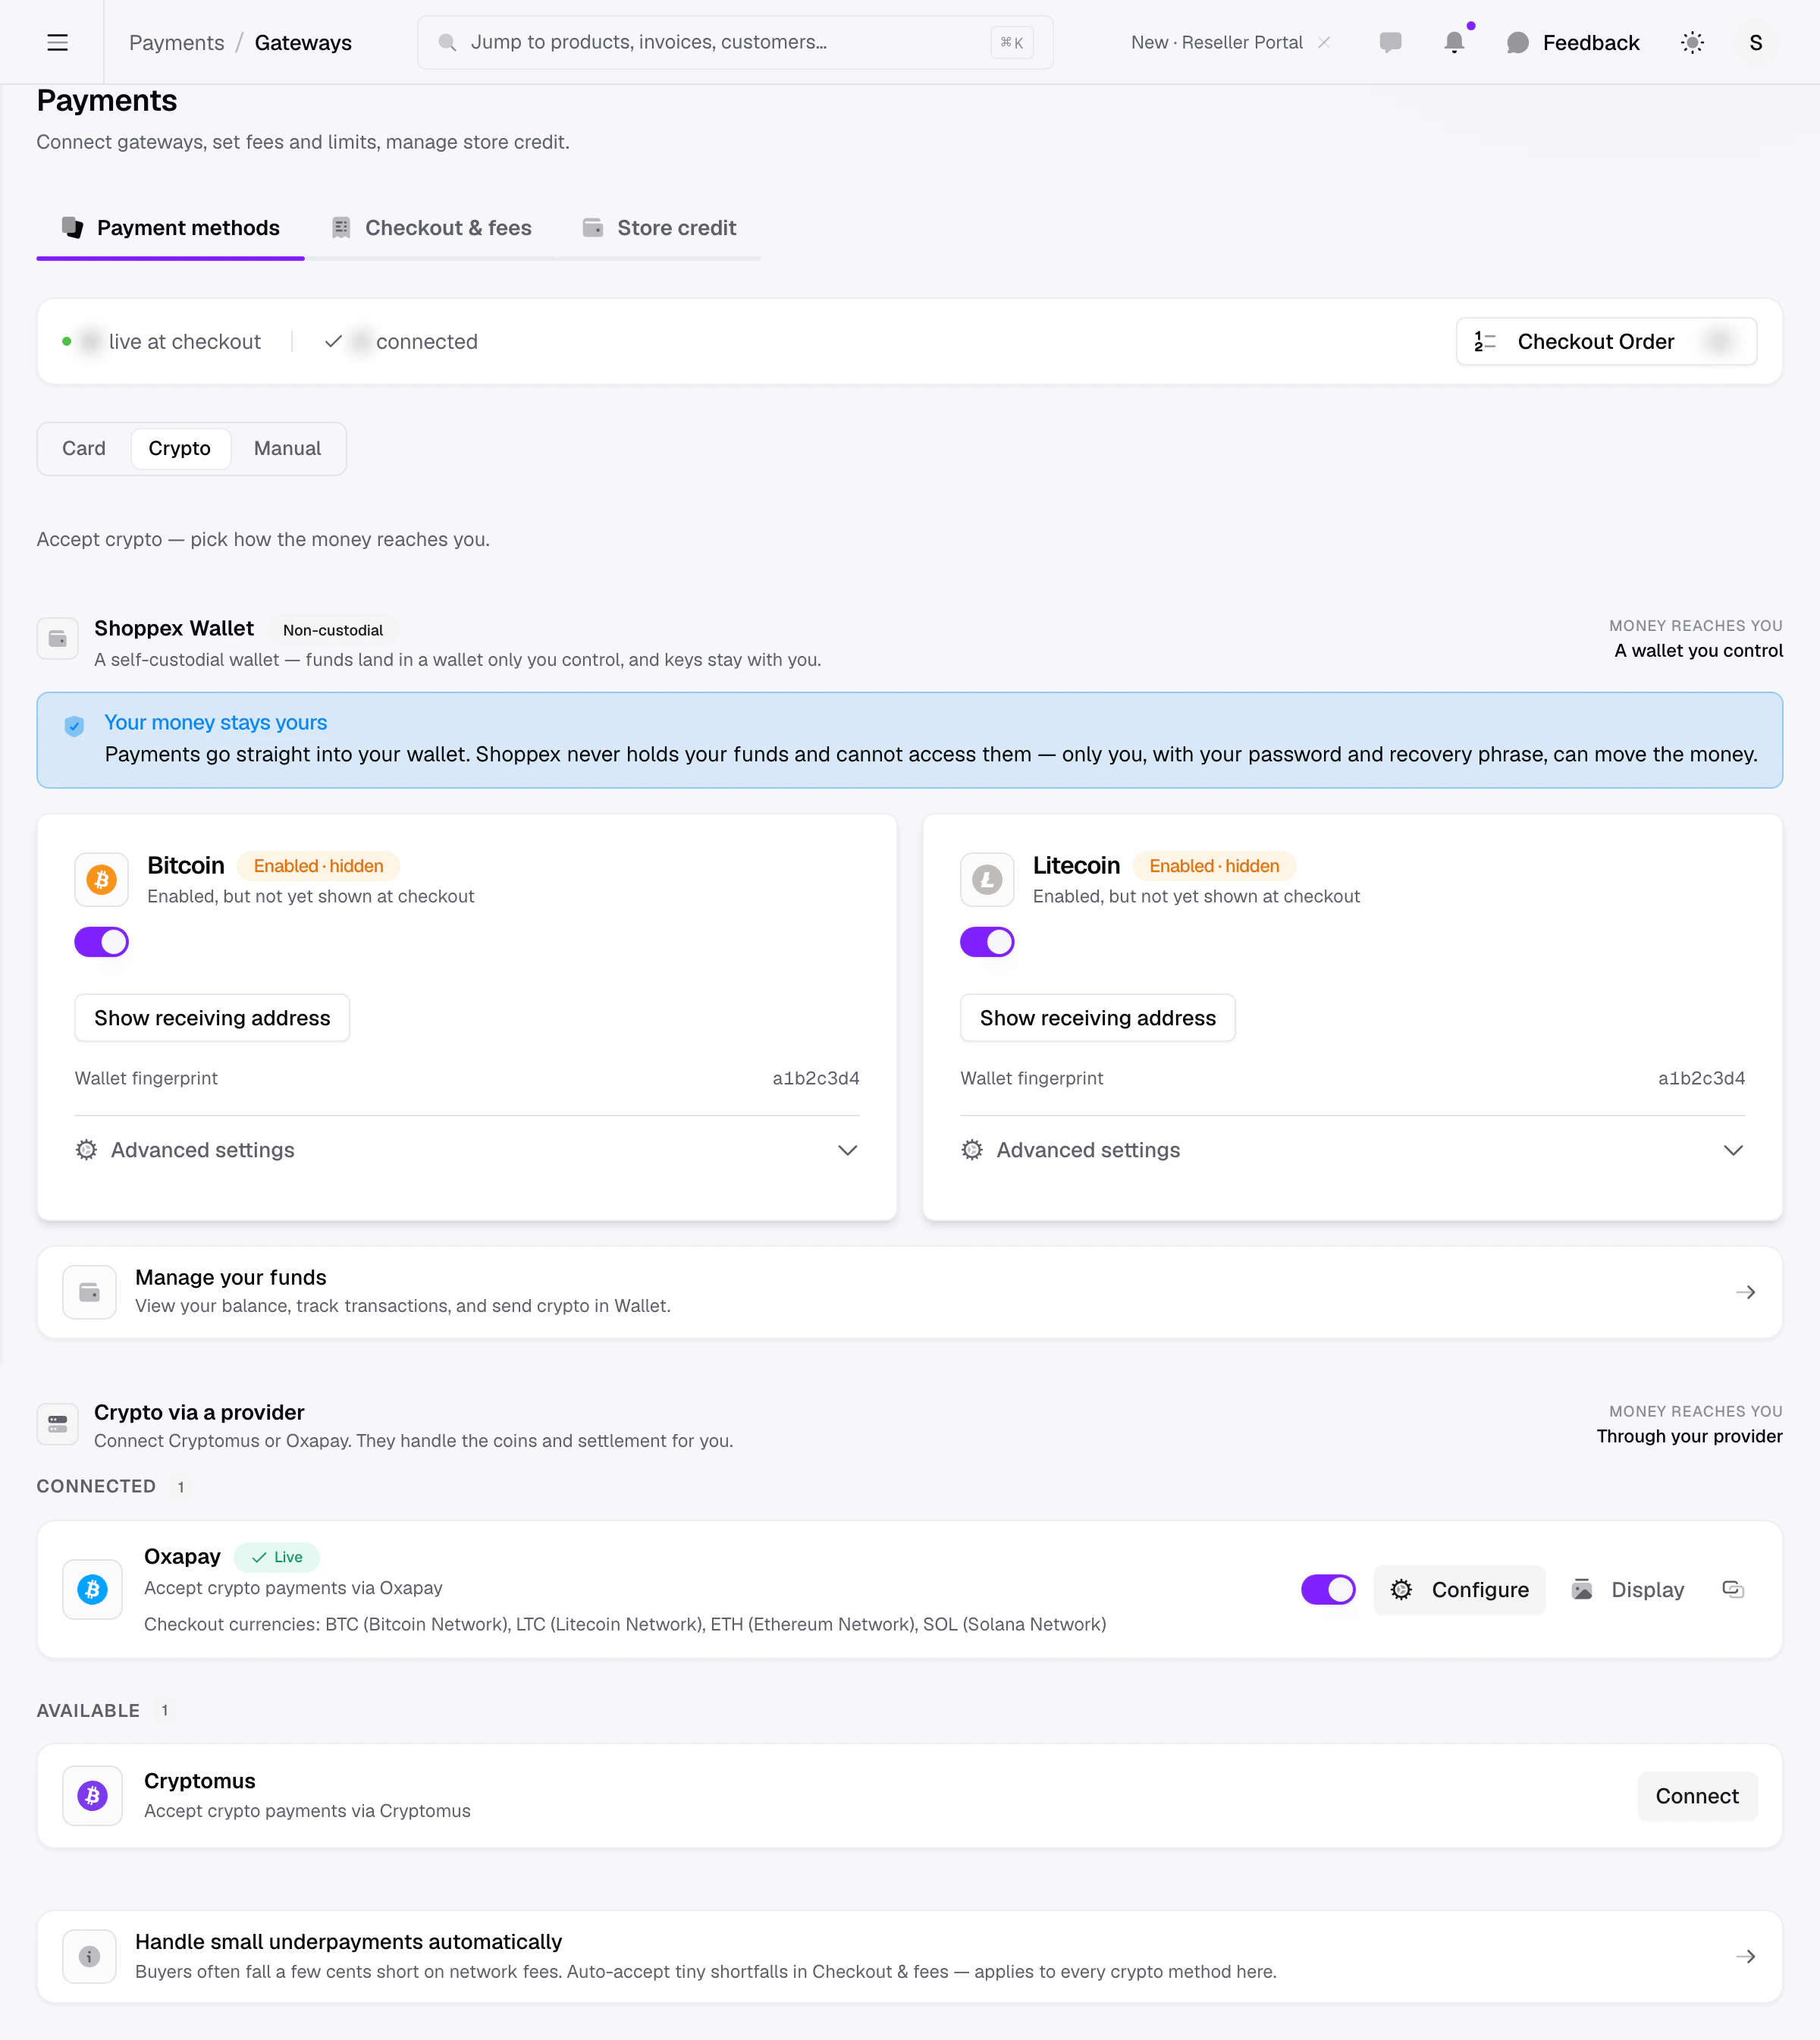Click the Oxapay copy/link icon
The width and height of the screenshot is (1820, 2040).
point(1733,1589)
